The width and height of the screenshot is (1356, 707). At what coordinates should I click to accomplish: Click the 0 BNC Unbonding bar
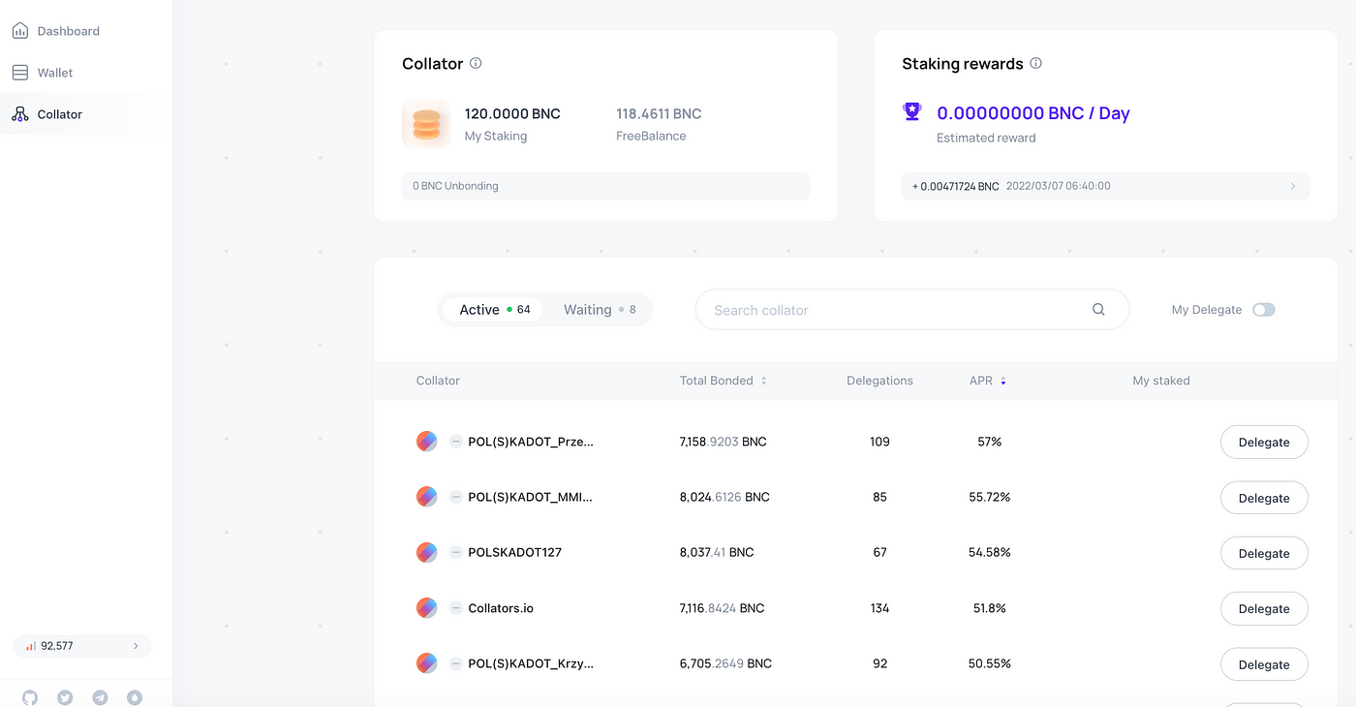pos(606,186)
